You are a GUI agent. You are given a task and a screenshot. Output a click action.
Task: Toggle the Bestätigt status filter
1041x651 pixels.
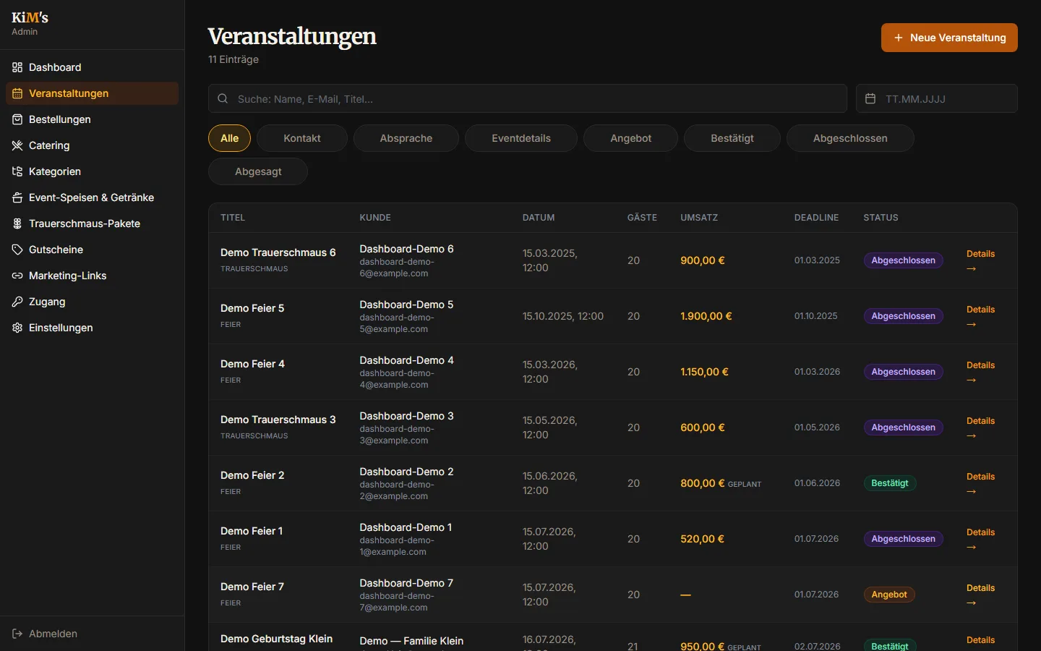point(732,138)
